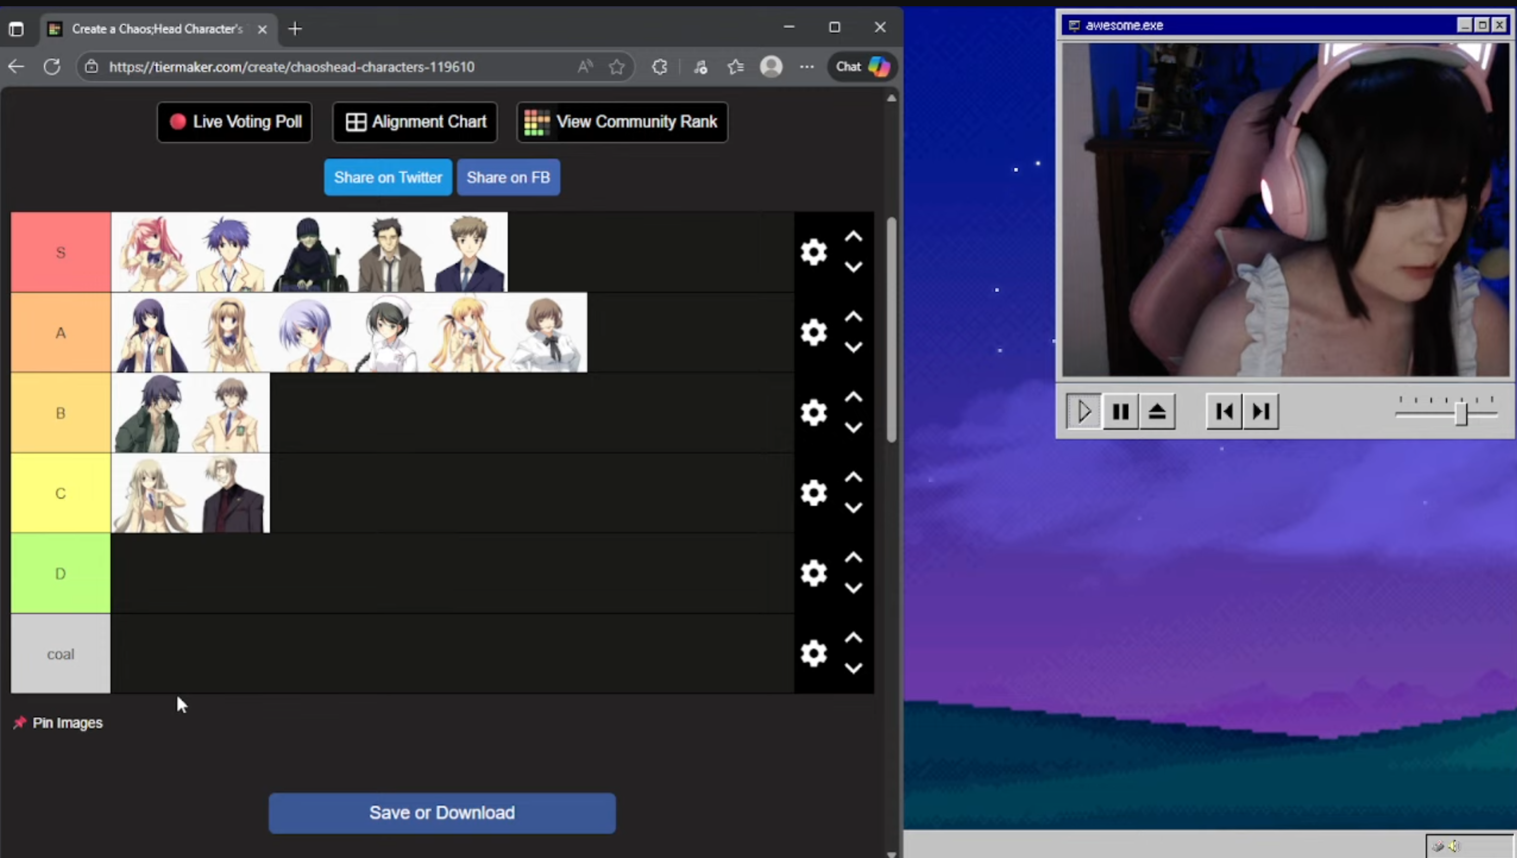Move D tier row up with chevron
This screenshot has height=858, width=1517.
coord(853,557)
